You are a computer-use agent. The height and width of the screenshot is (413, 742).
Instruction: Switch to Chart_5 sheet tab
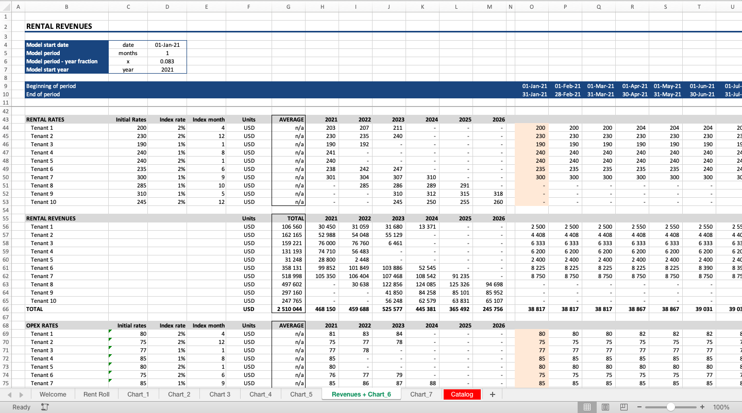click(x=301, y=394)
